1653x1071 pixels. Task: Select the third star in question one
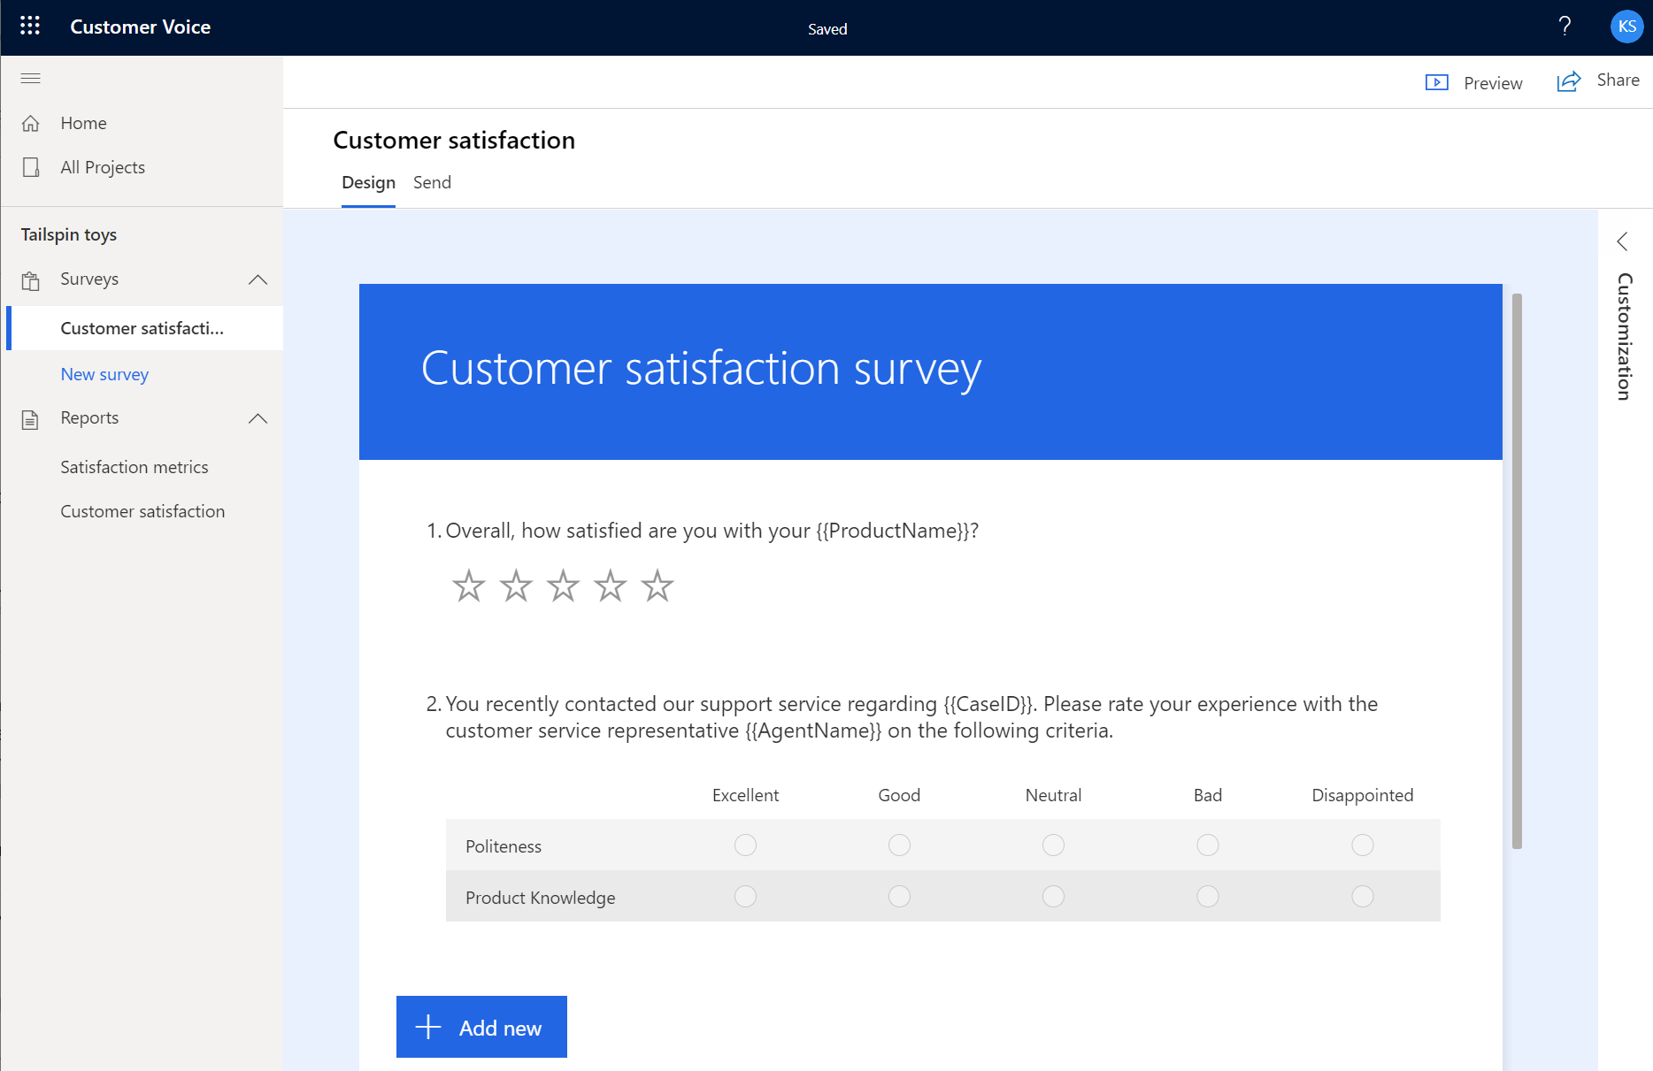coord(562,585)
